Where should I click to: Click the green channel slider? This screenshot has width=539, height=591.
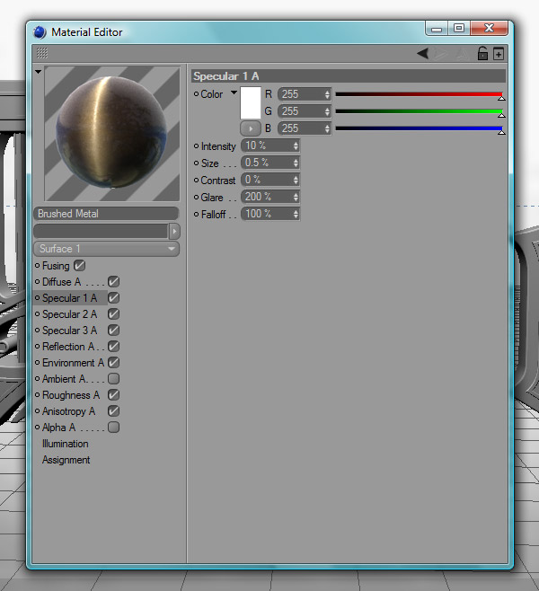click(x=420, y=112)
